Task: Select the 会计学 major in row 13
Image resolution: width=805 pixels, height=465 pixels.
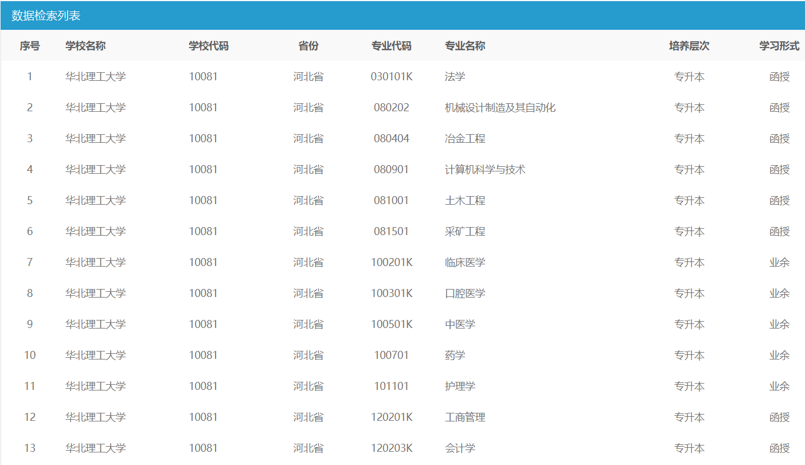Action: (460, 448)
